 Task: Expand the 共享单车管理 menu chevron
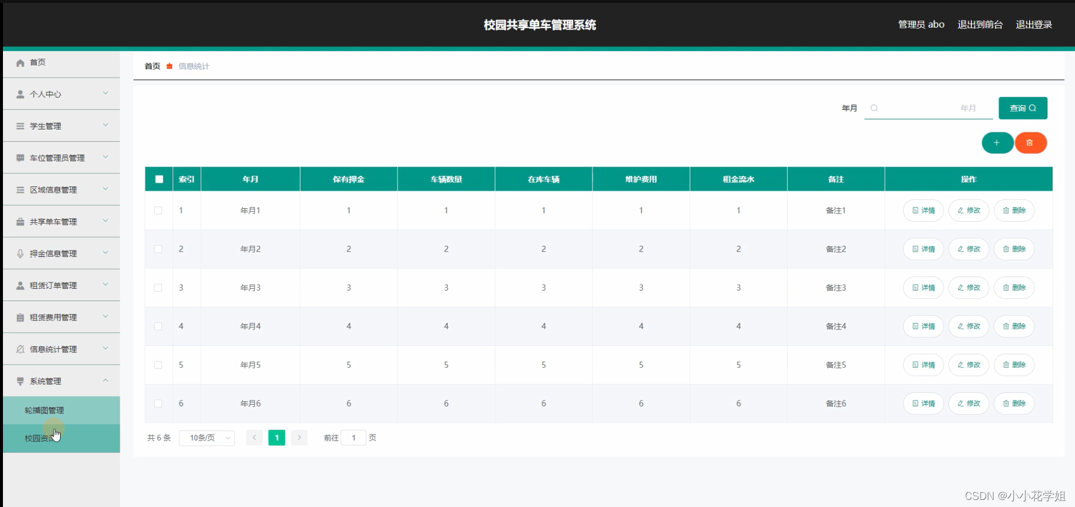point(105,221)
